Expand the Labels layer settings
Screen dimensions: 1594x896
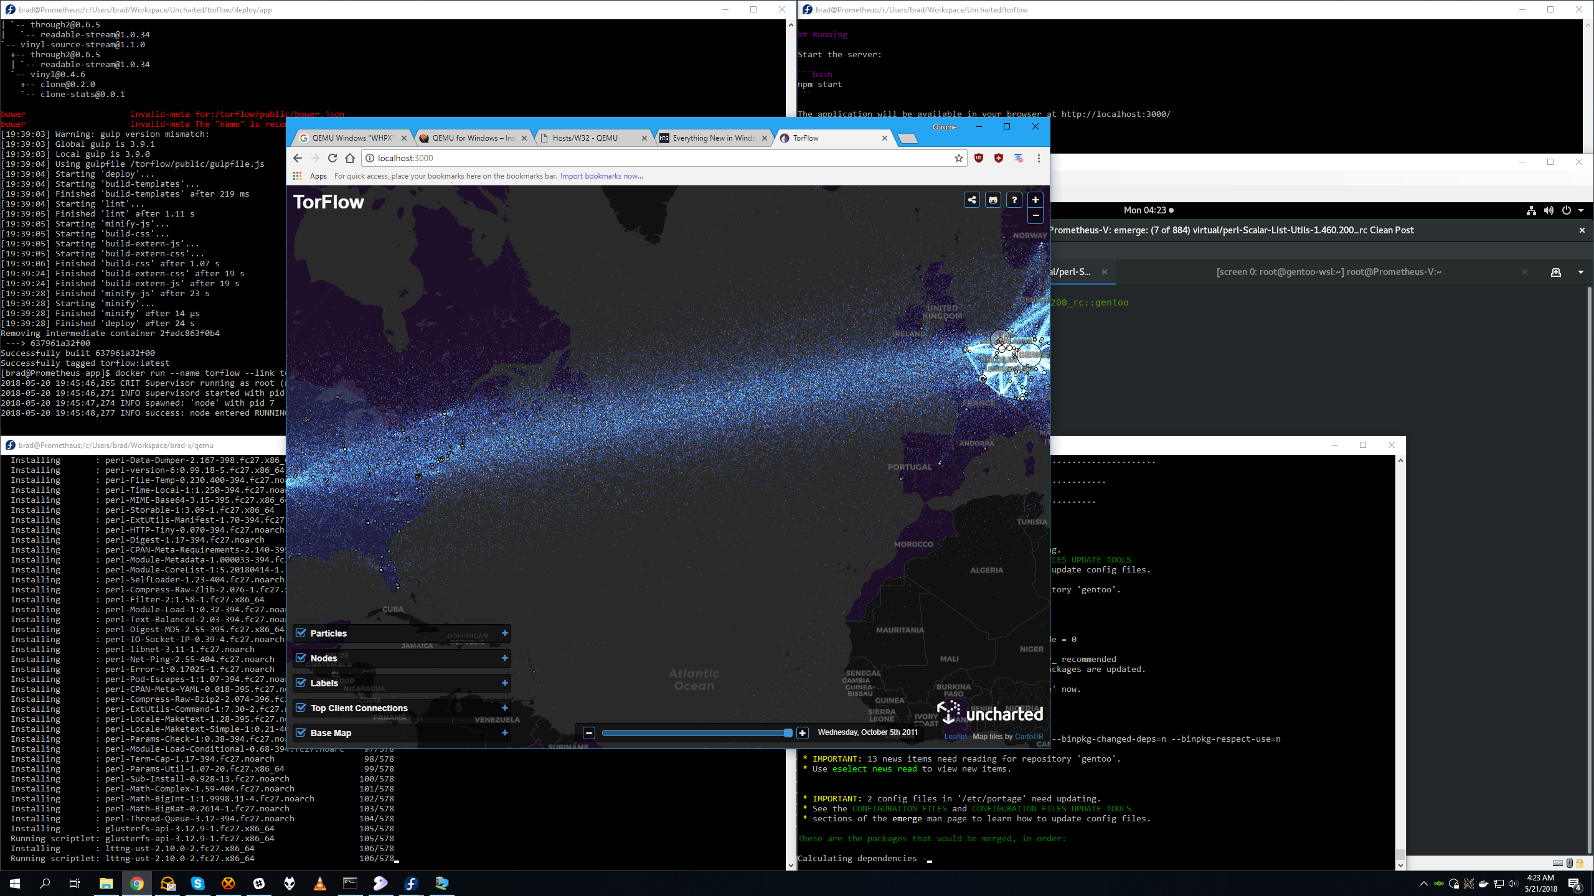coord(505,683)
